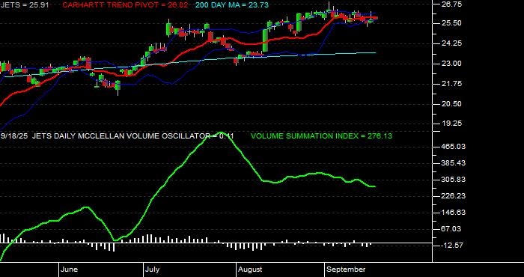Select the August month marker
524x277 pixels.
(250, 270)
